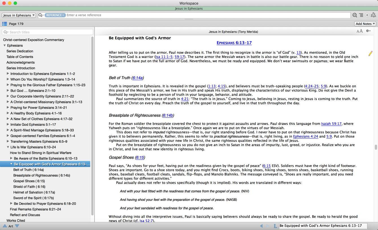Open How to Stand Strong in Spiritual Warfare

pos(41,153)
